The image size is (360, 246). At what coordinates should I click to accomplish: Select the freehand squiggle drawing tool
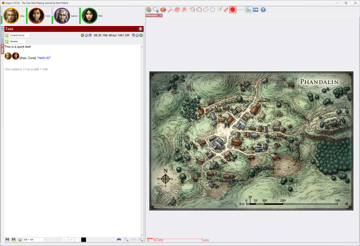pyautogui.click(x=192, y=10)
